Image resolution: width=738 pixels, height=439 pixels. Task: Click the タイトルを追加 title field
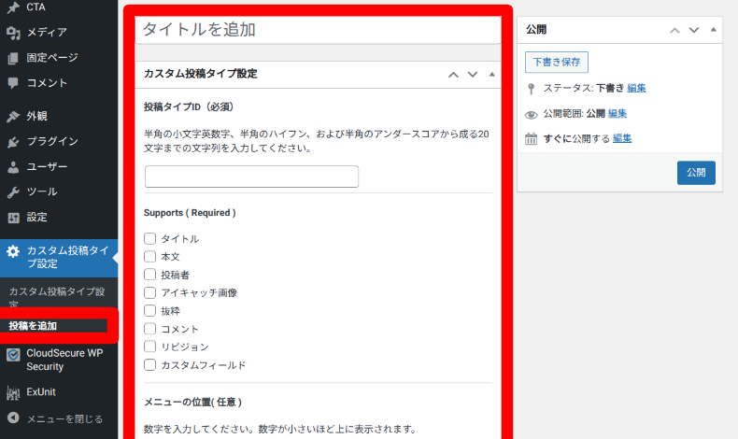pos(319,30)
